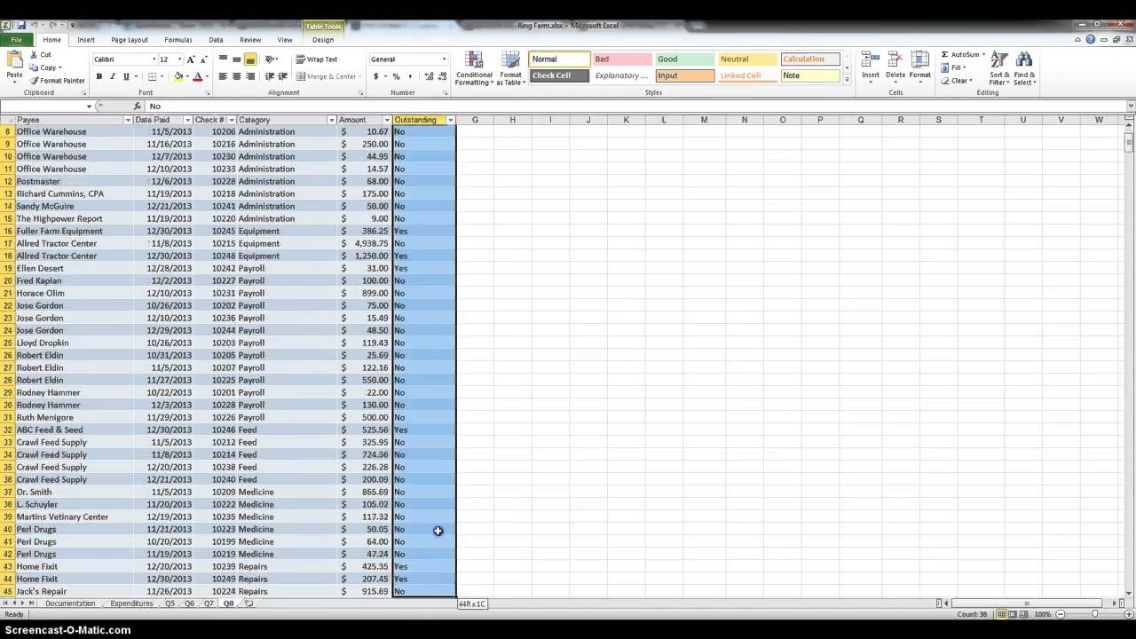Image resolution: width=1136 pixels, height=639 pixels.
Task: Apply the accounting dollar format
Action: (376, 76)
